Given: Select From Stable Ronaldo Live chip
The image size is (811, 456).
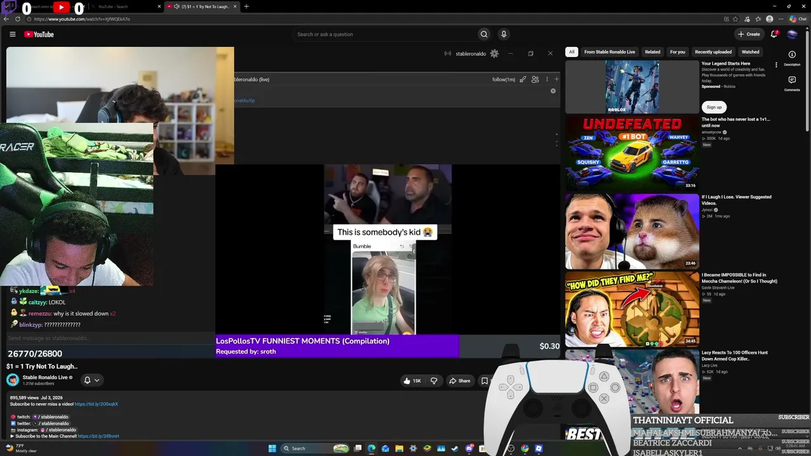Looking at the screenshot, I should (x=610, y=52).
